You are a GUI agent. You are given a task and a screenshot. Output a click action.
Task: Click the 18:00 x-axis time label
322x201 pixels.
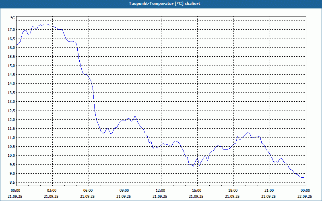233,191
